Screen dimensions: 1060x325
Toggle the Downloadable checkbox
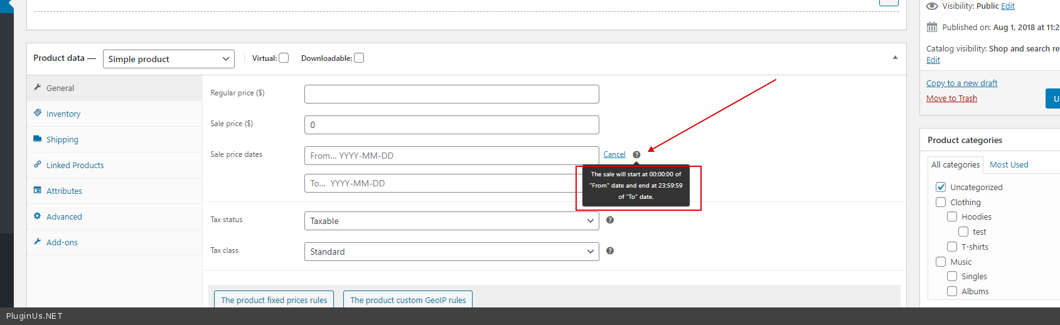[x=359, y=58]
